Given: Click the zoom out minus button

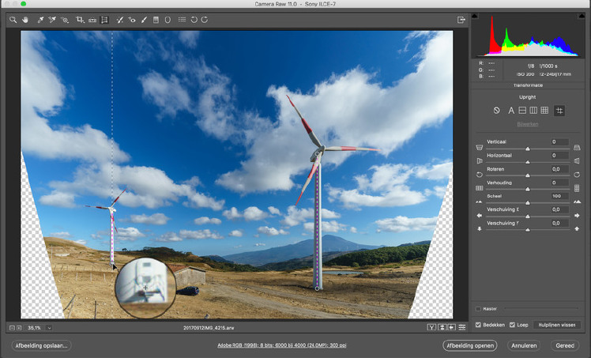Looking at the screenshot, I should (12, 328).
